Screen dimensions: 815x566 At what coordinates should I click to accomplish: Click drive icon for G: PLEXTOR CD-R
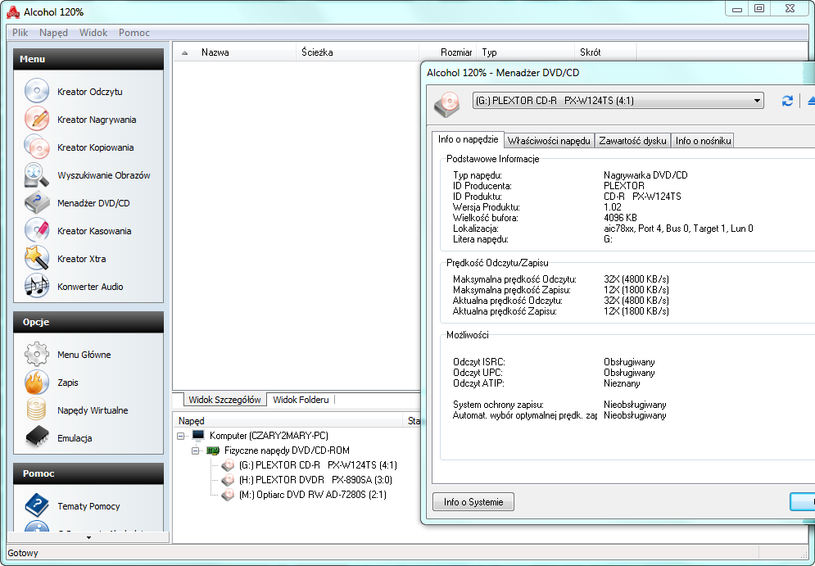click(228, 465)
